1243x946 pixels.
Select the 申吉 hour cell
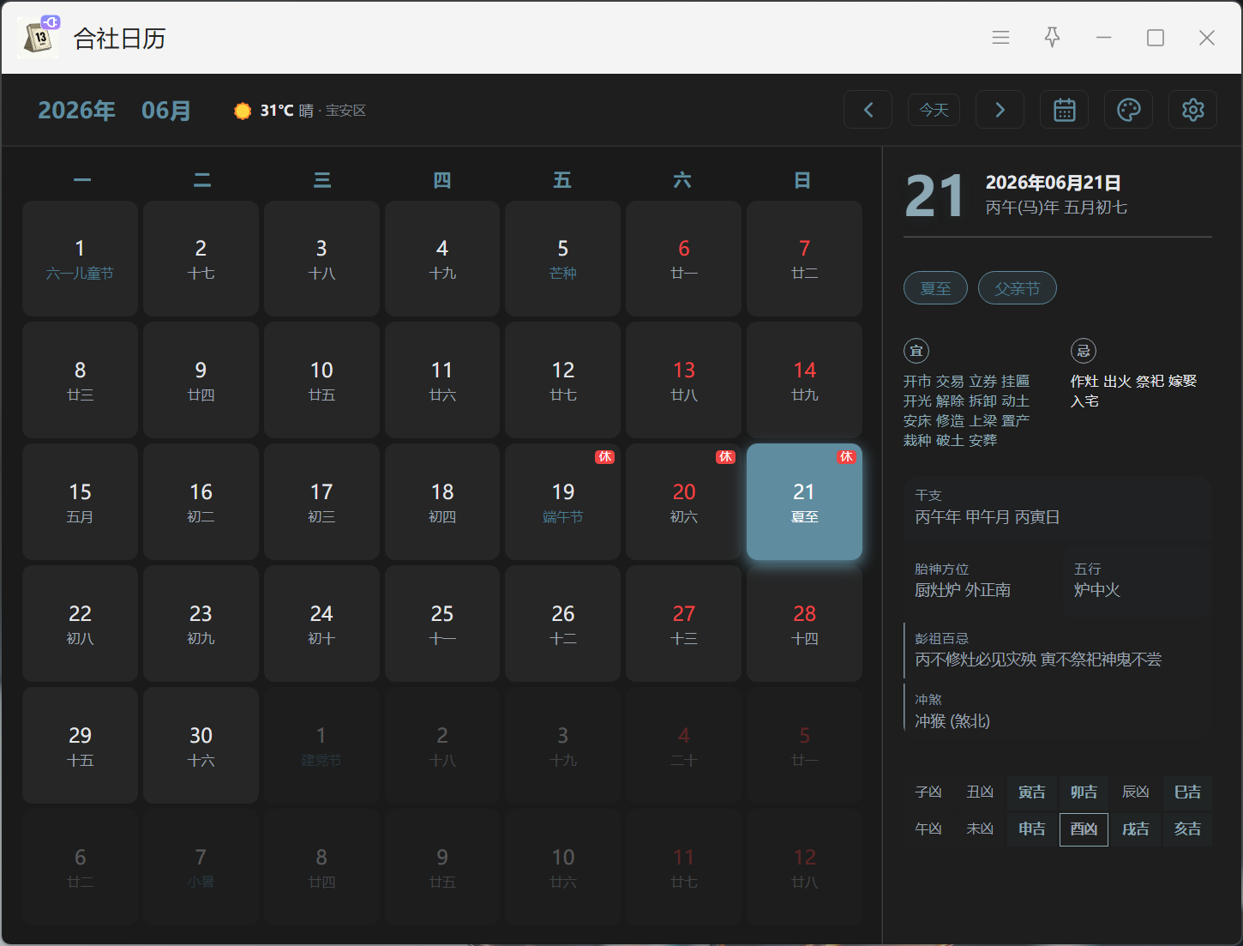(1032, 829)
